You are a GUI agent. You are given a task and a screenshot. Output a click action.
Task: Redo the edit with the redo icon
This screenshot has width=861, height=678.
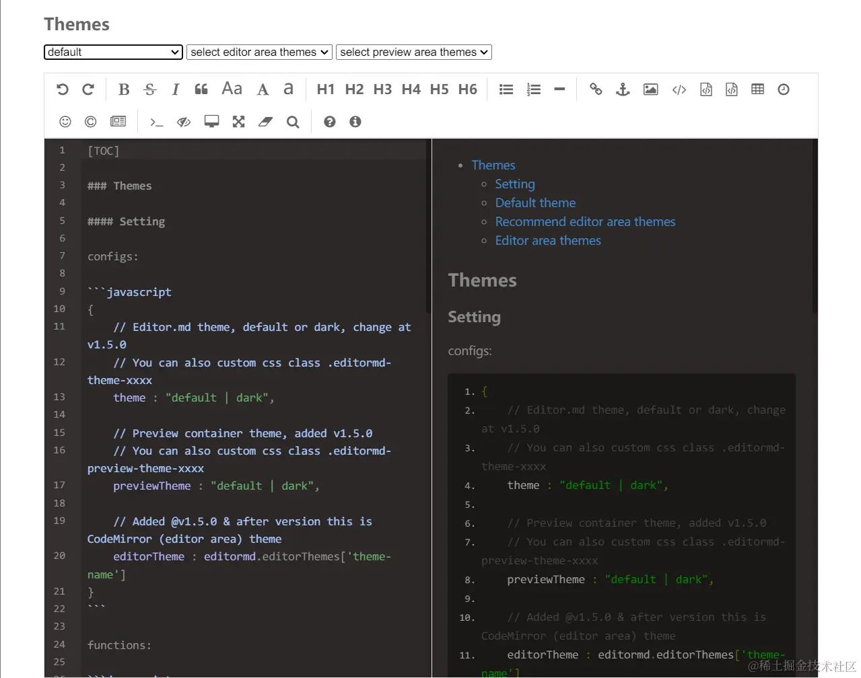coord(88,89)
